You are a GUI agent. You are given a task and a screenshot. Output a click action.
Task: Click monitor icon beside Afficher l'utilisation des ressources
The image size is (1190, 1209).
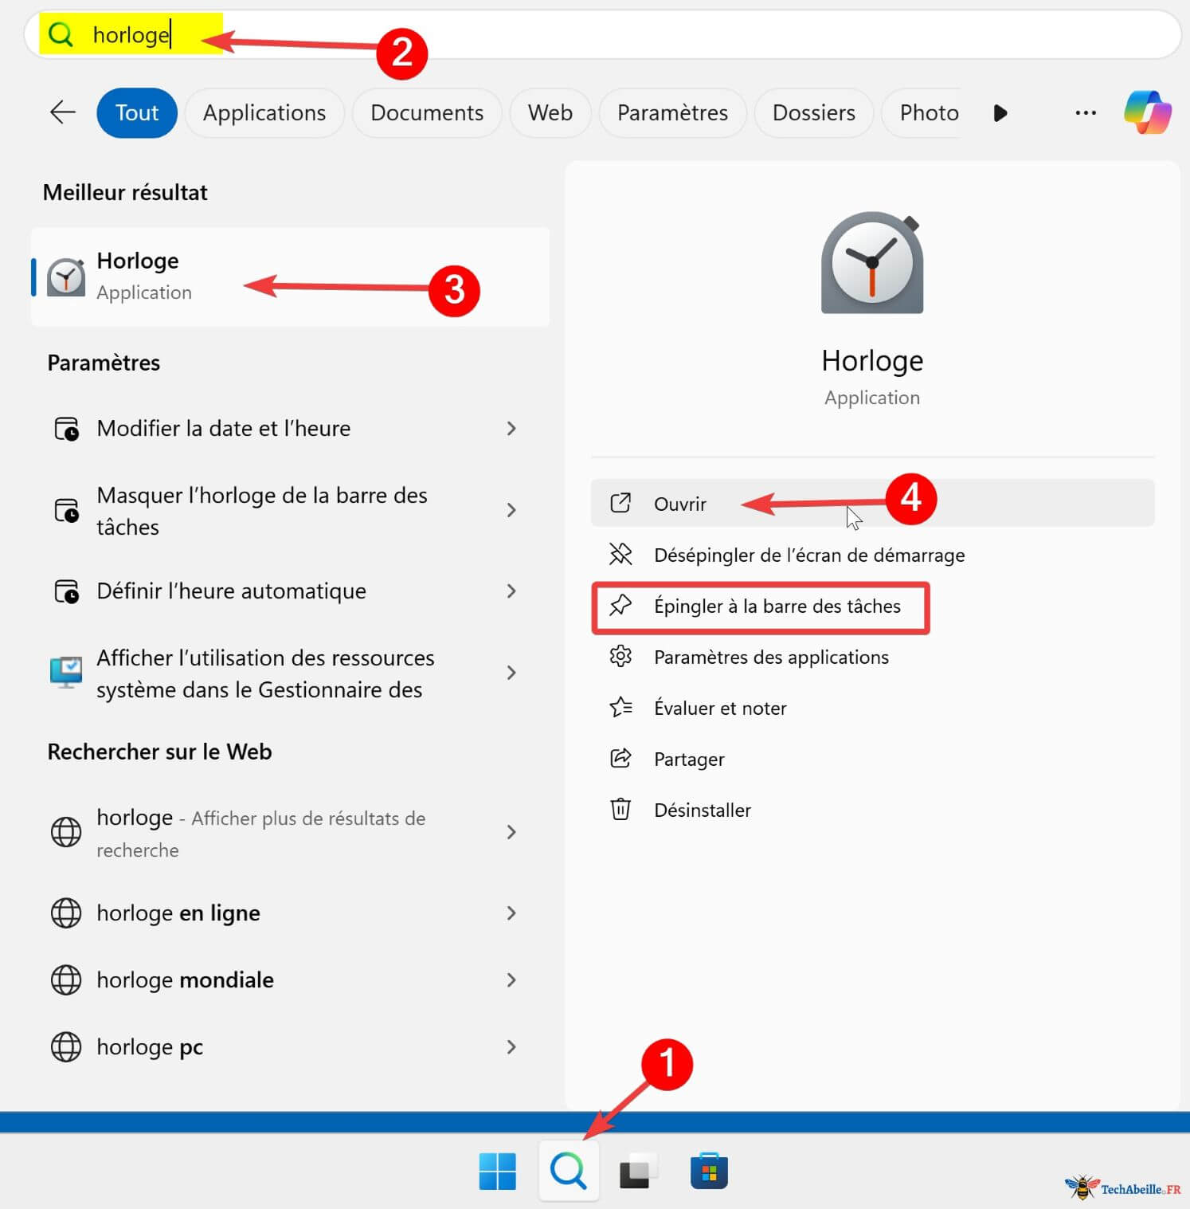click(x=66, y=673)
